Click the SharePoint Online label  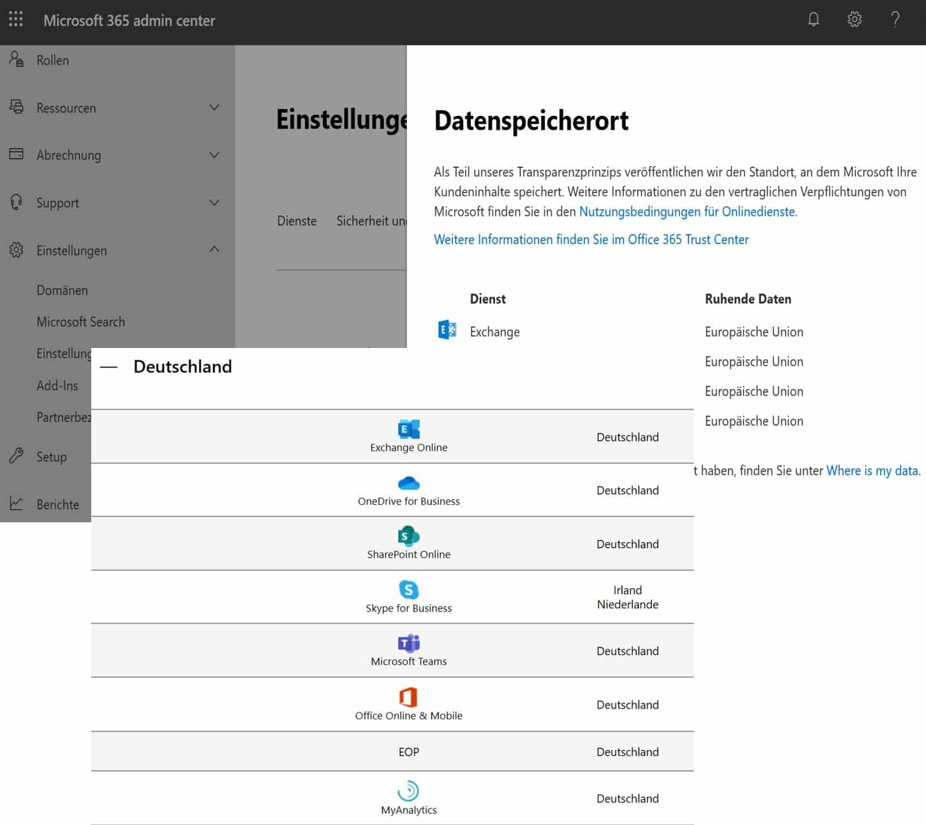(x=409, y=554)
